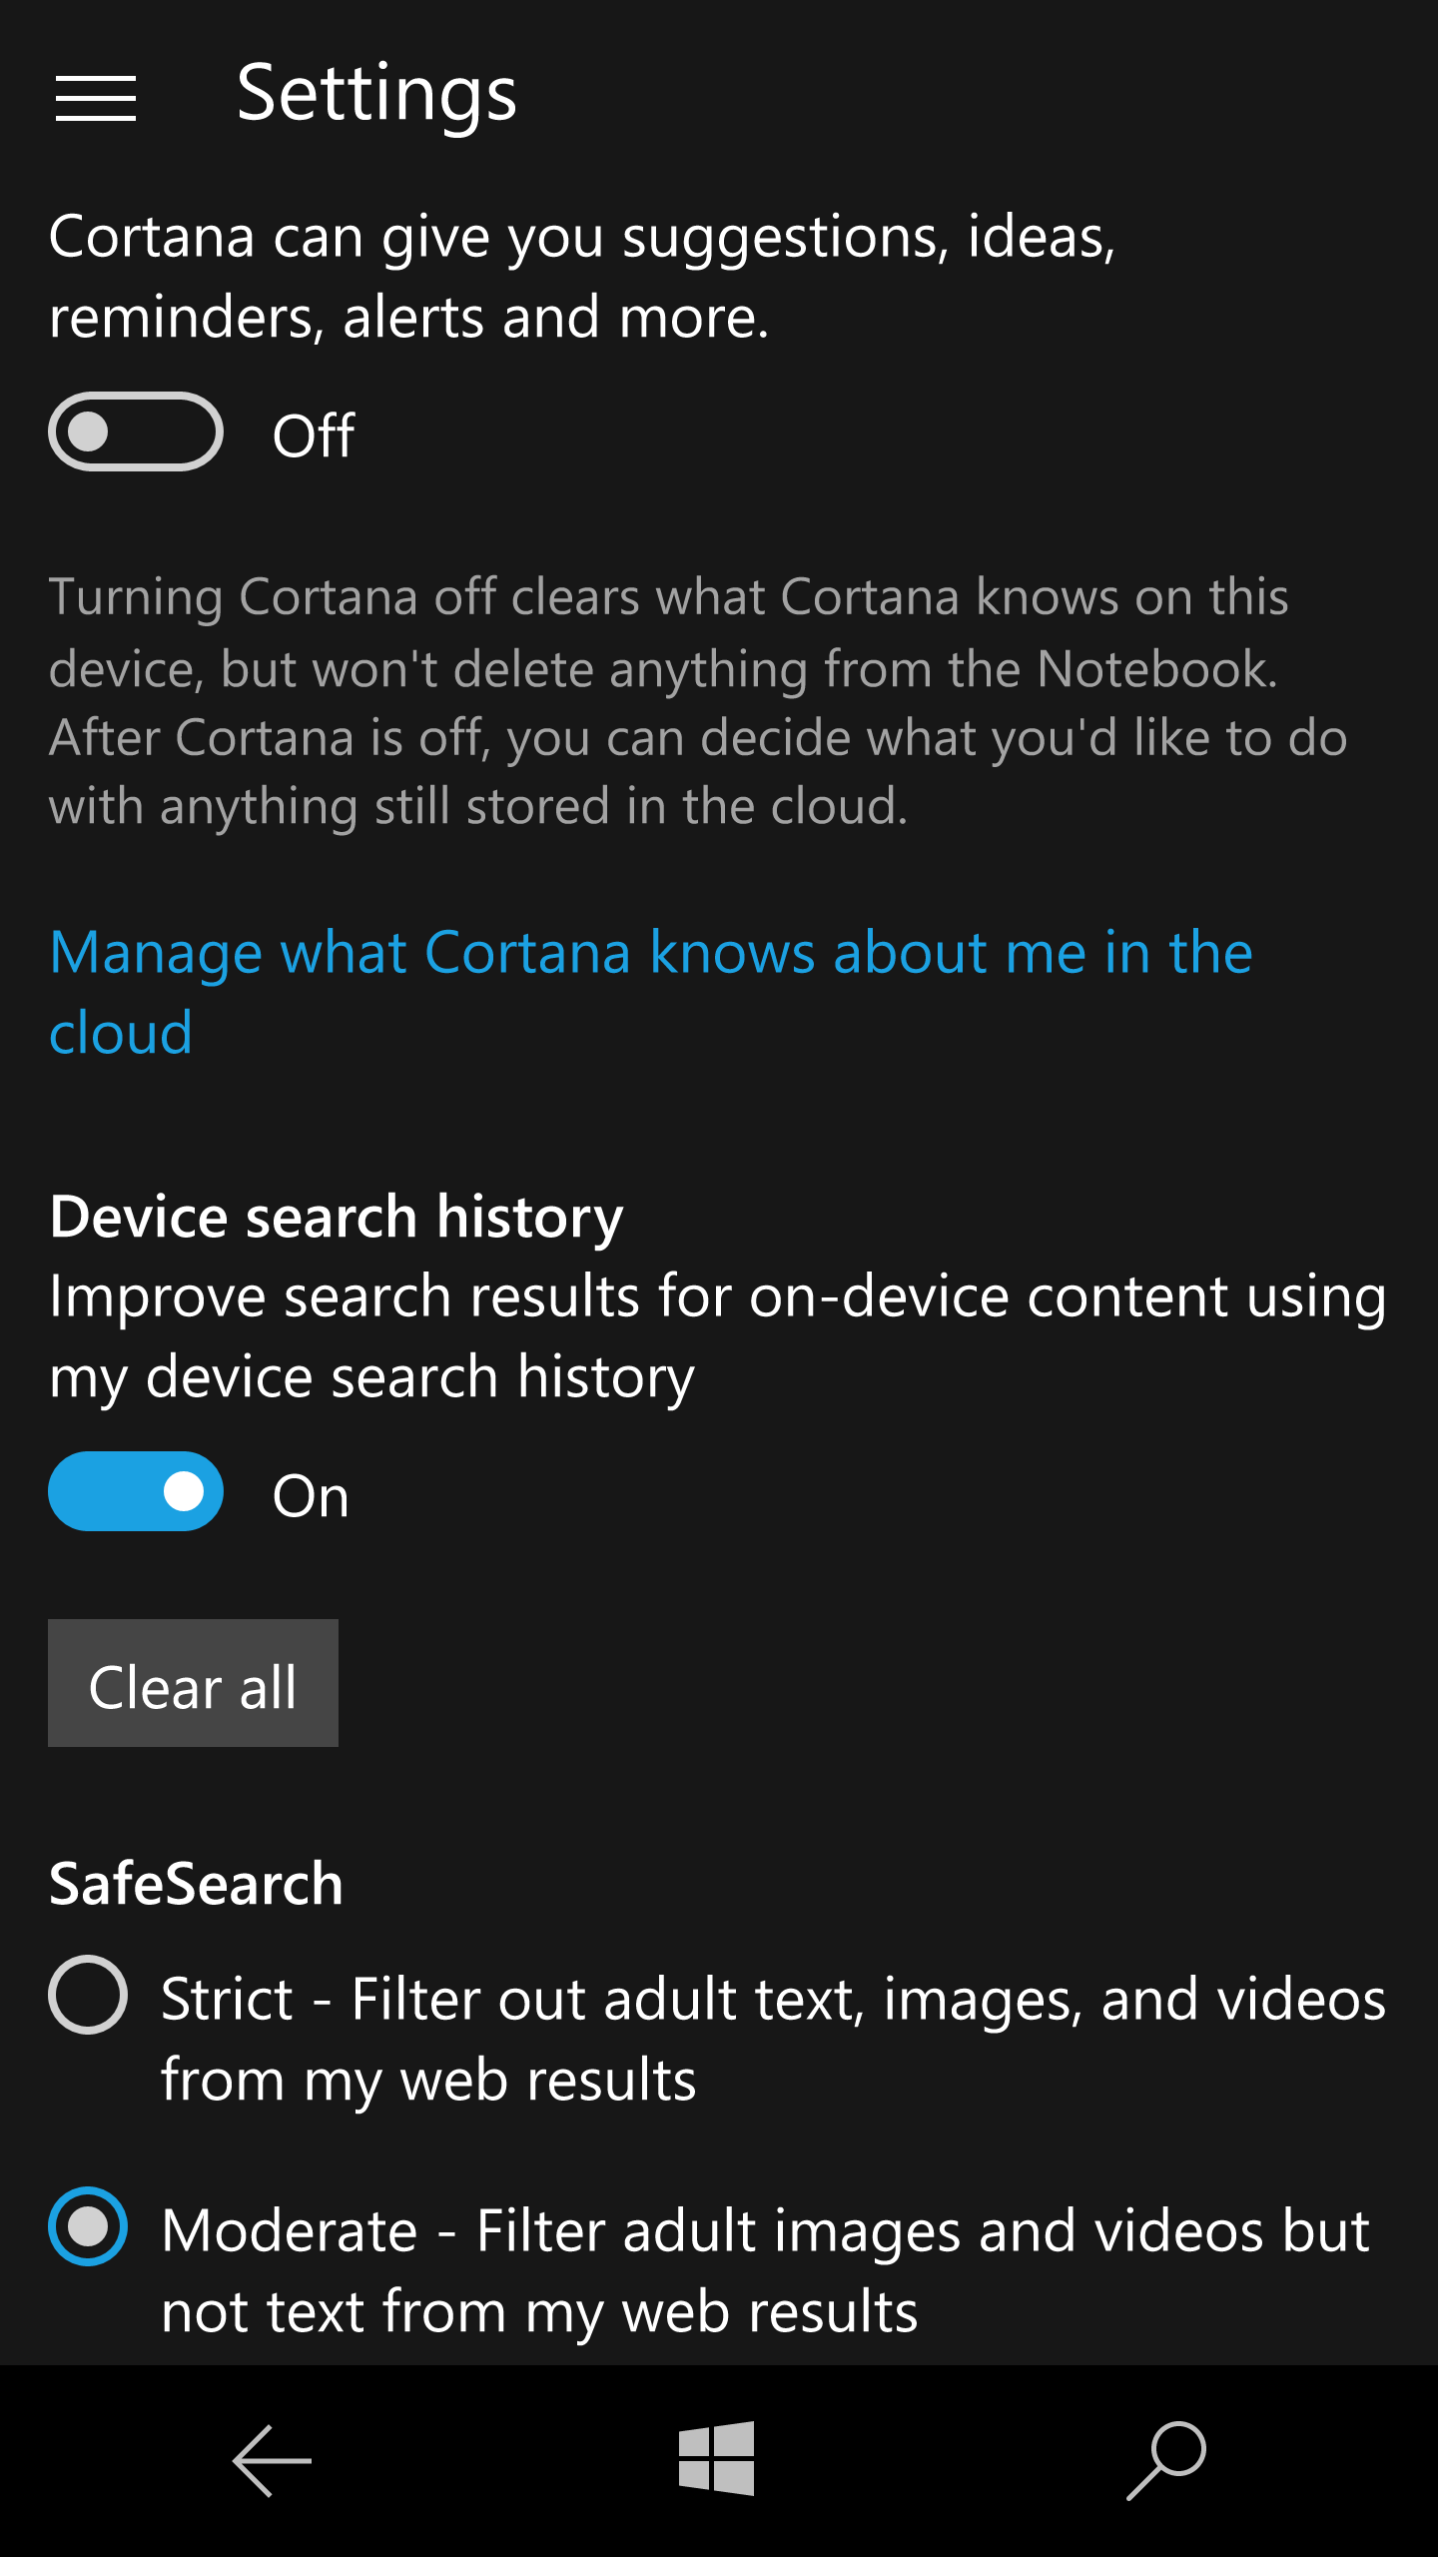Tap the Moderate filter description text

(x=765, y=2271)
